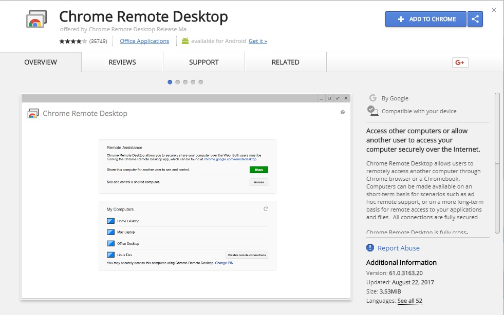This screenshot has height=315, width=504.
Task: Click the Linux Dev entry text
Action: 125,255
